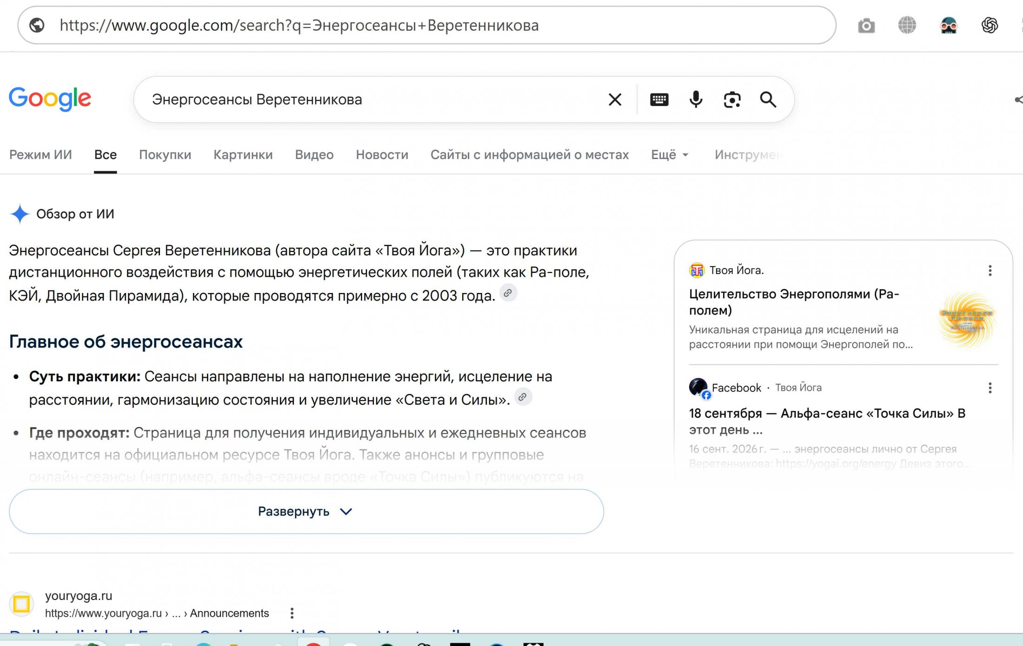Click the Facebook profile avatar icon
Screen dimensions: 1023x646
point(699,388)
